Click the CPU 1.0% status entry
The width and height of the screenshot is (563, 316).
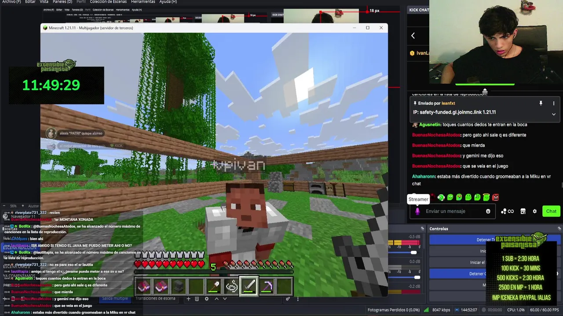pyautogui.click(x=515, y=310)
